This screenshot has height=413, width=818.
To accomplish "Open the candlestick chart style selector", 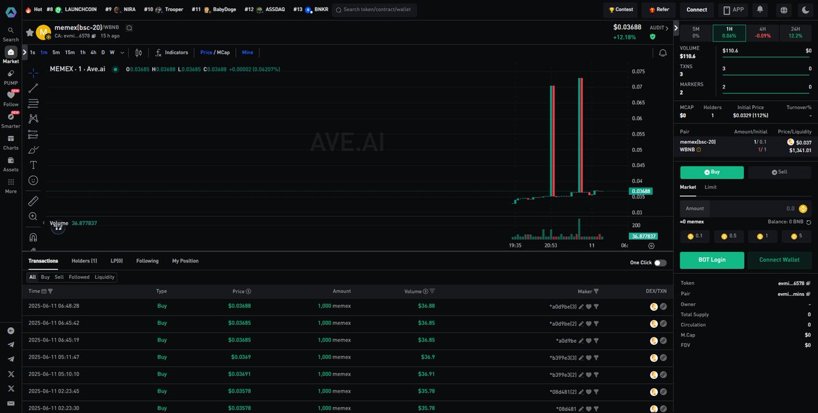I will [138, 52].
